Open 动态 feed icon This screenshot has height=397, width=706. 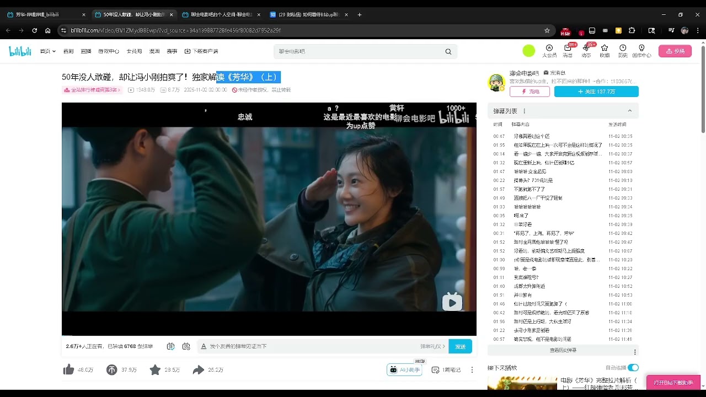click(586, 51)
